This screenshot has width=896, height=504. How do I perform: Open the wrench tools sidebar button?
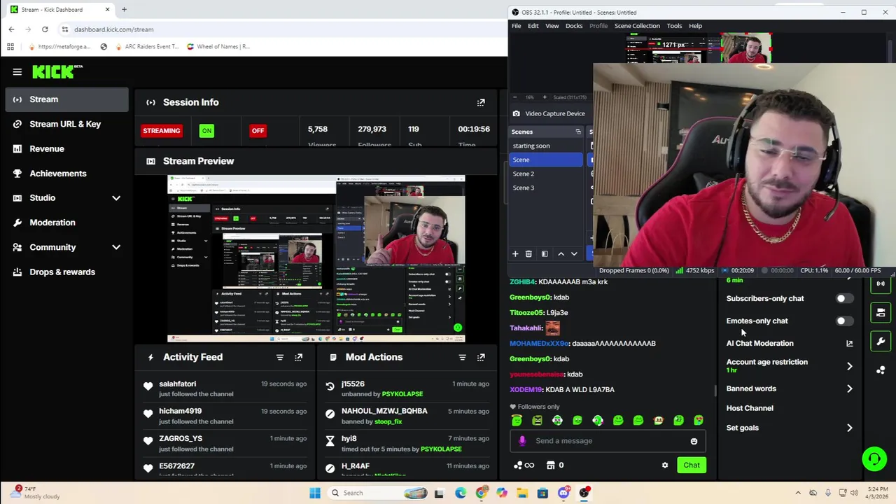point(881,341)
